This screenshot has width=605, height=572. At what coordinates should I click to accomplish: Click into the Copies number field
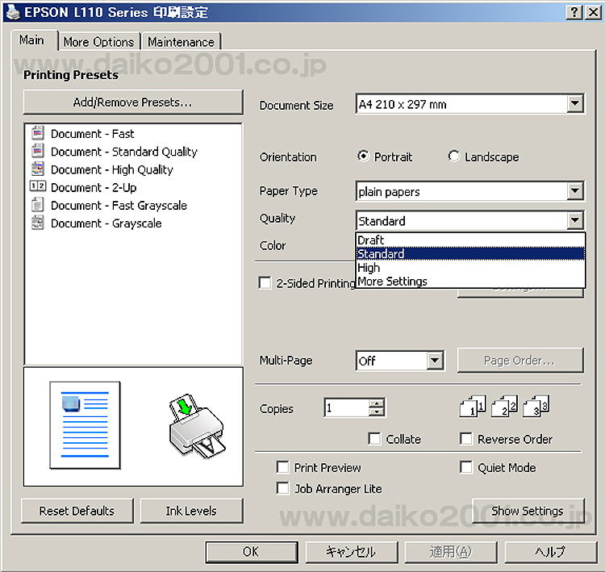(347, 407)
